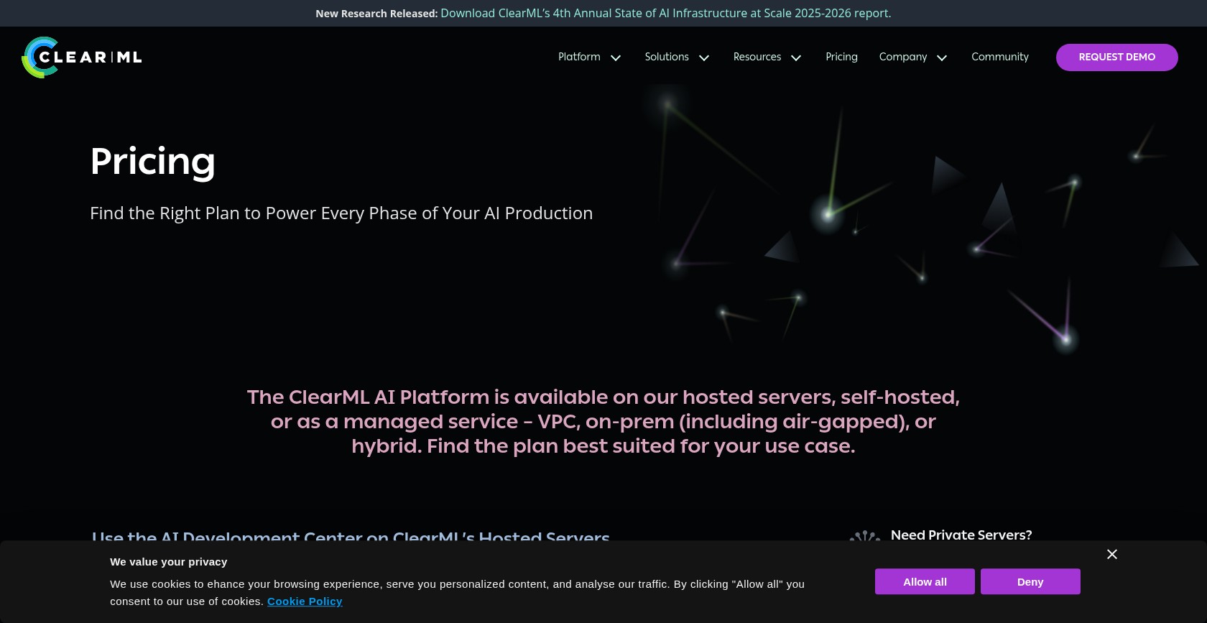Expand the Company menu chevron
Viewport: 1207px width, 623px height.
(942, 57)
